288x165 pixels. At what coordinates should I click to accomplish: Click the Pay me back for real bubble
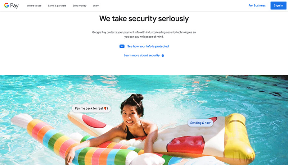(x=91, y=108)
